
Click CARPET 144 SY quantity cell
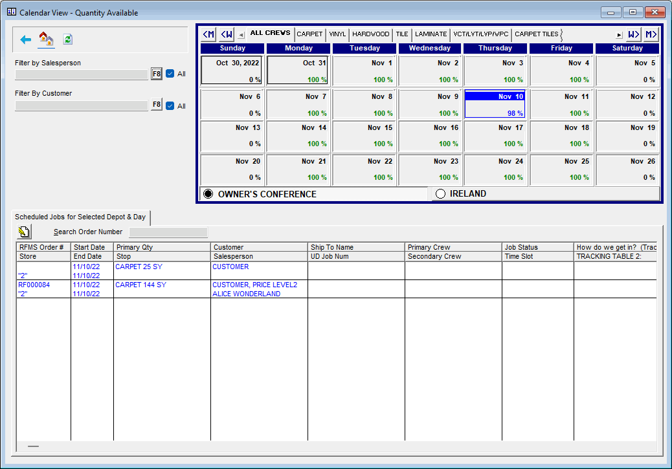coord(140,285)
